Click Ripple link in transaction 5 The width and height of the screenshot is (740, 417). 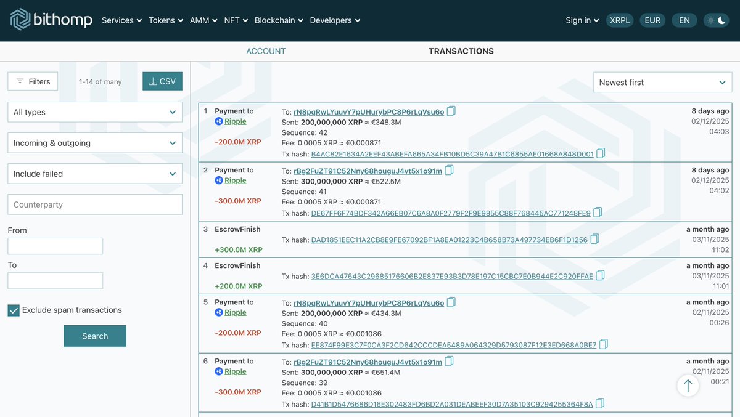point(236,312)
